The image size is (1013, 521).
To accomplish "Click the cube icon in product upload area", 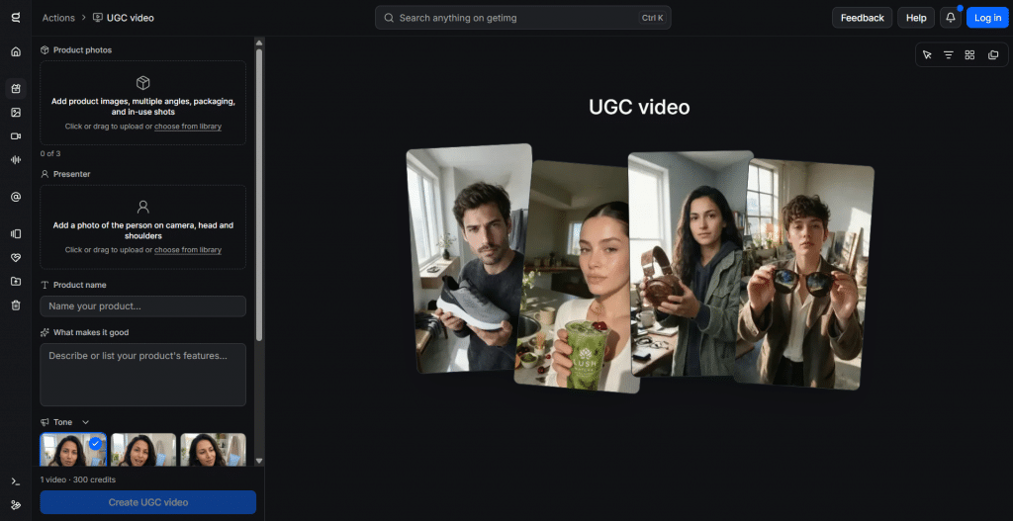I will click(x=142, y=83).
